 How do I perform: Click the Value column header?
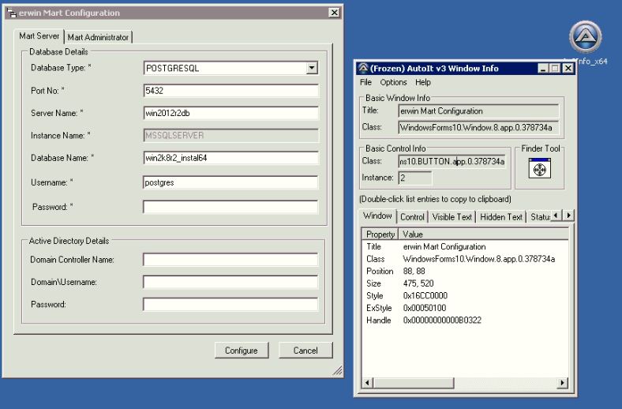click(484, 235)
